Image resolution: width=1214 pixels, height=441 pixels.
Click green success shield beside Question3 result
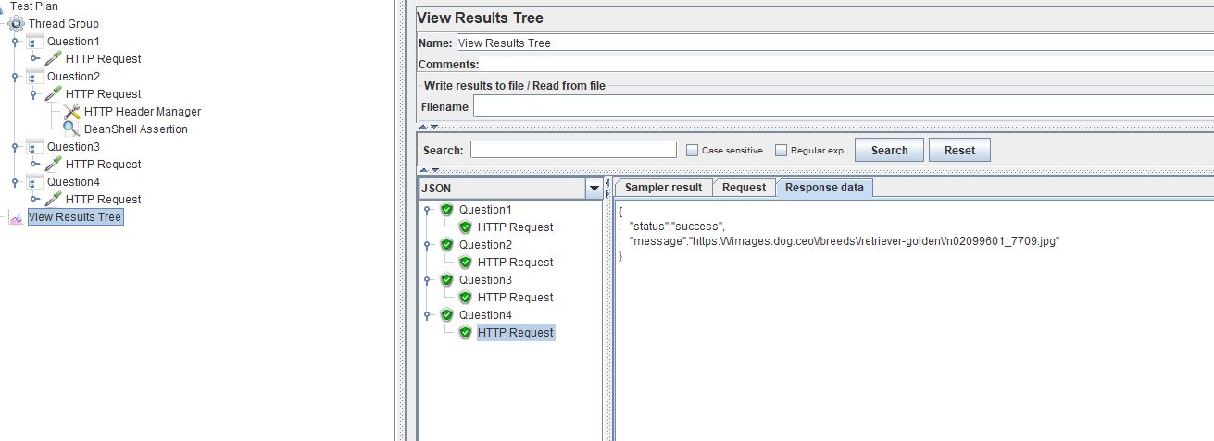click(446, 280)
